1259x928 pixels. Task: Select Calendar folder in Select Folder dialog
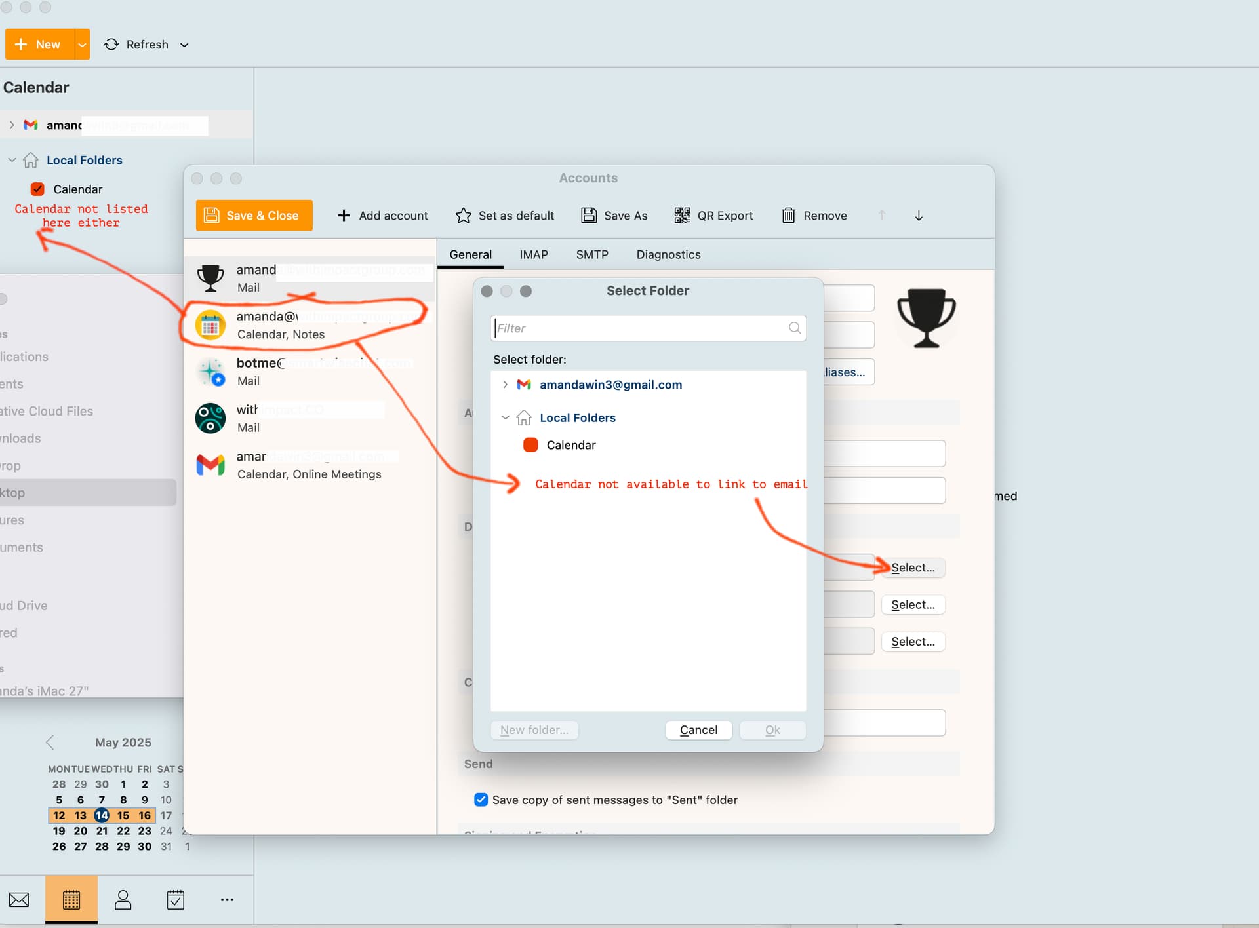(x=571, y=445)
